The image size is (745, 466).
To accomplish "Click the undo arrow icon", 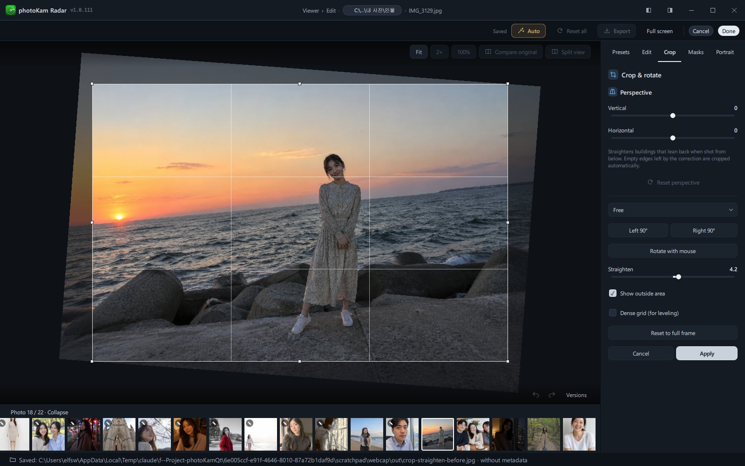I will 536,395.
